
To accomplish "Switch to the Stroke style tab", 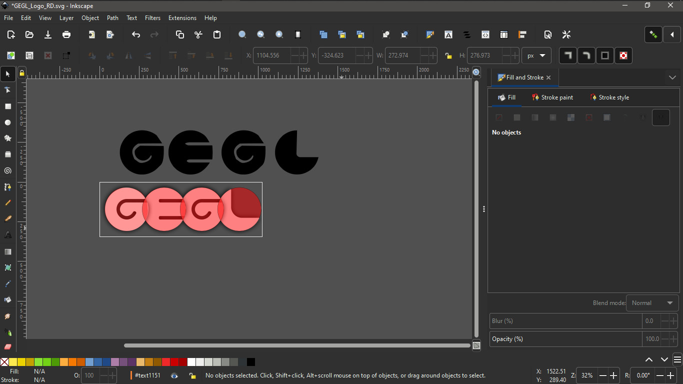I will tap(609, 97).
